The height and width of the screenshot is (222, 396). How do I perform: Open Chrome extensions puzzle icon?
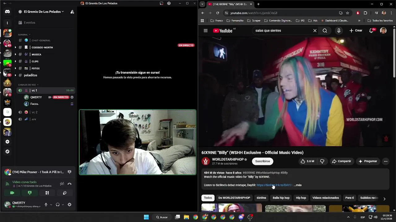coord(365,13)
